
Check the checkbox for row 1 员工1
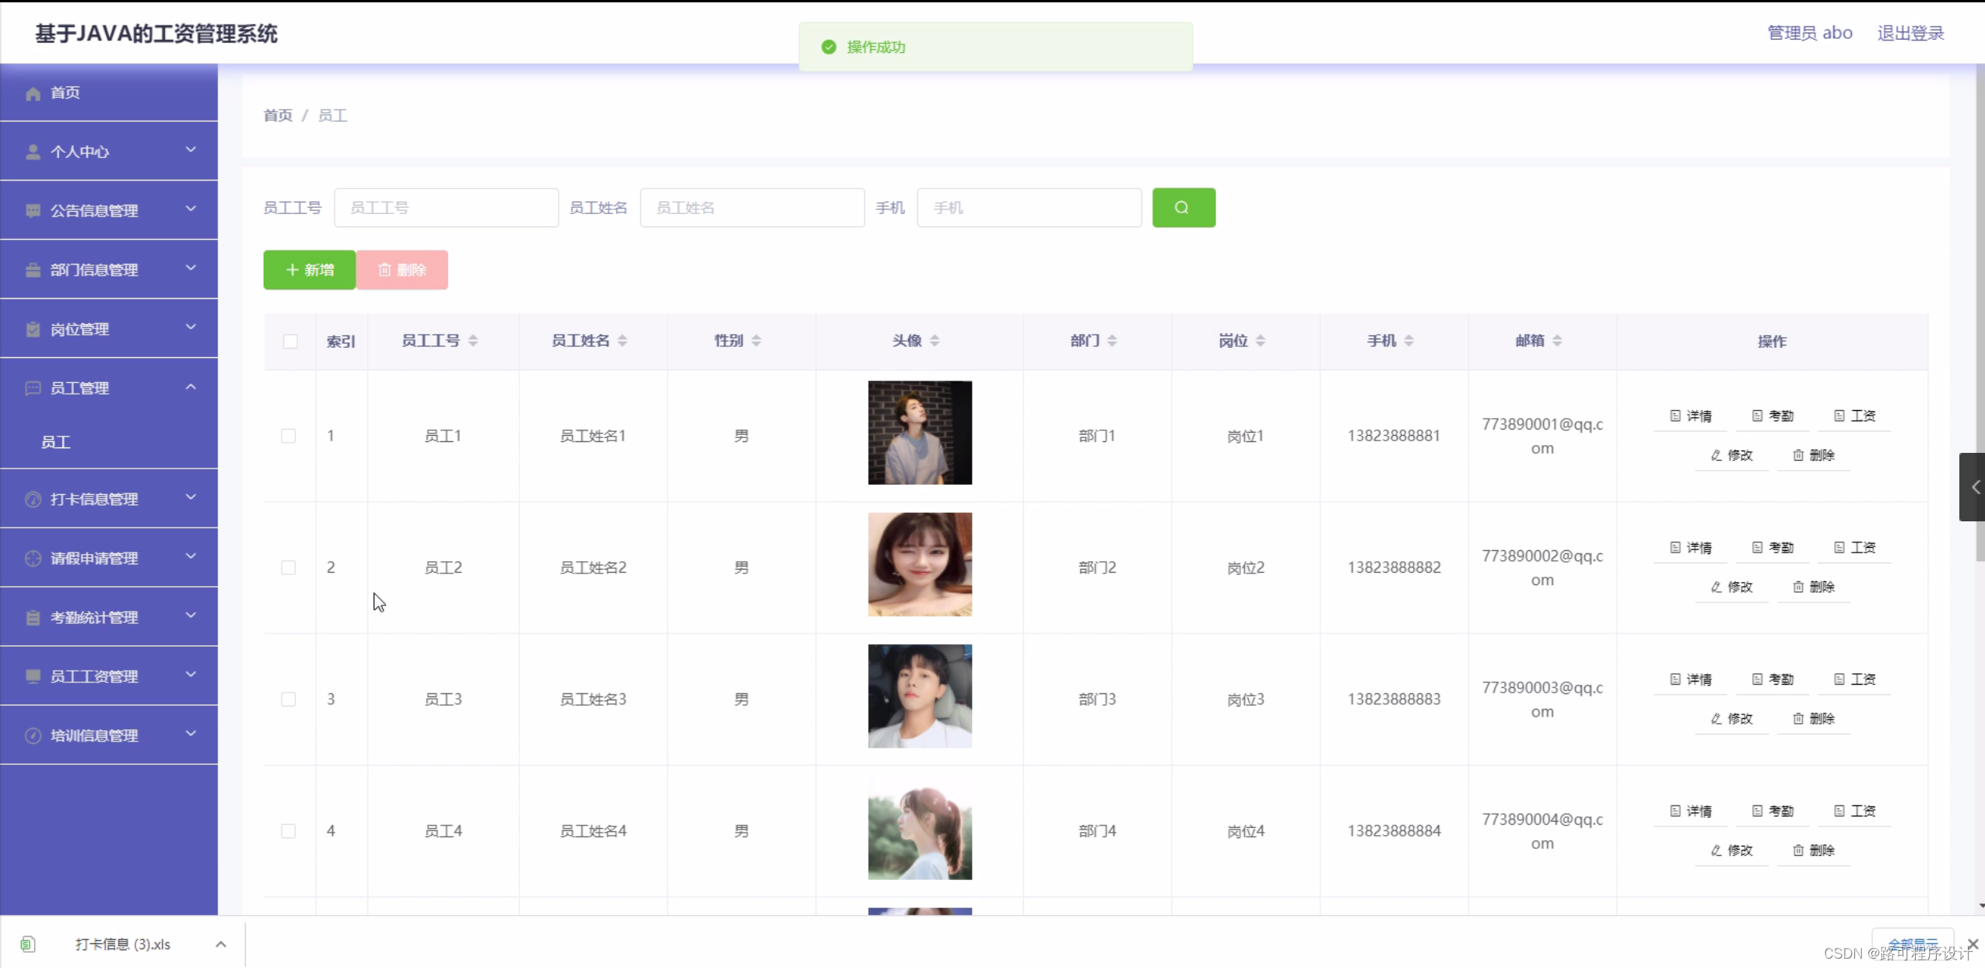(x=289, y=436)
